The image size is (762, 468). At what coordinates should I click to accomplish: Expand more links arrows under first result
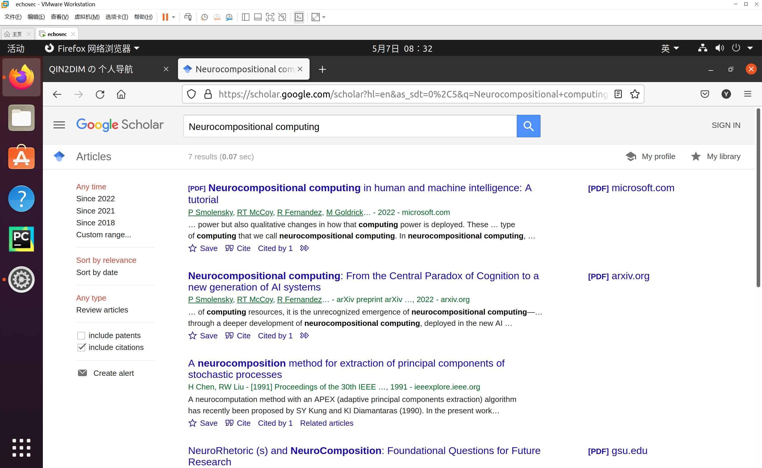pyautogui.click(x=304, y=248)
